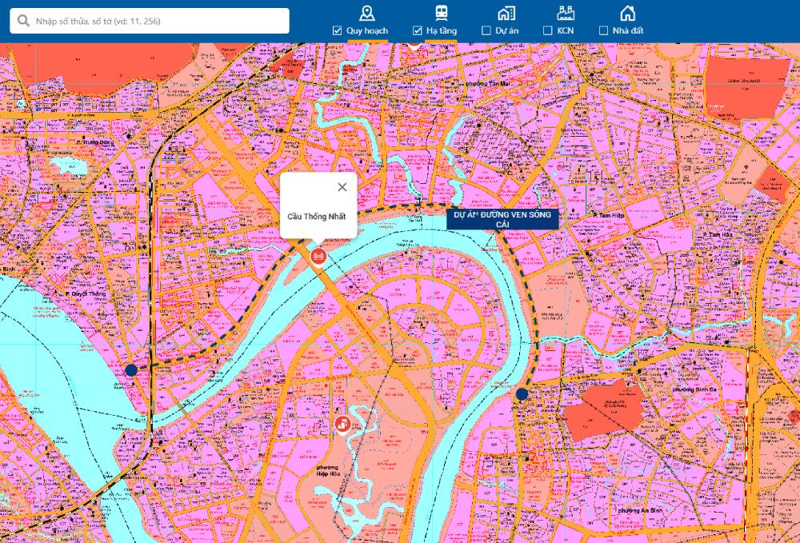
Task: Disable the Hạ tầng layer checkbox
Action: (x=417, y=30)
